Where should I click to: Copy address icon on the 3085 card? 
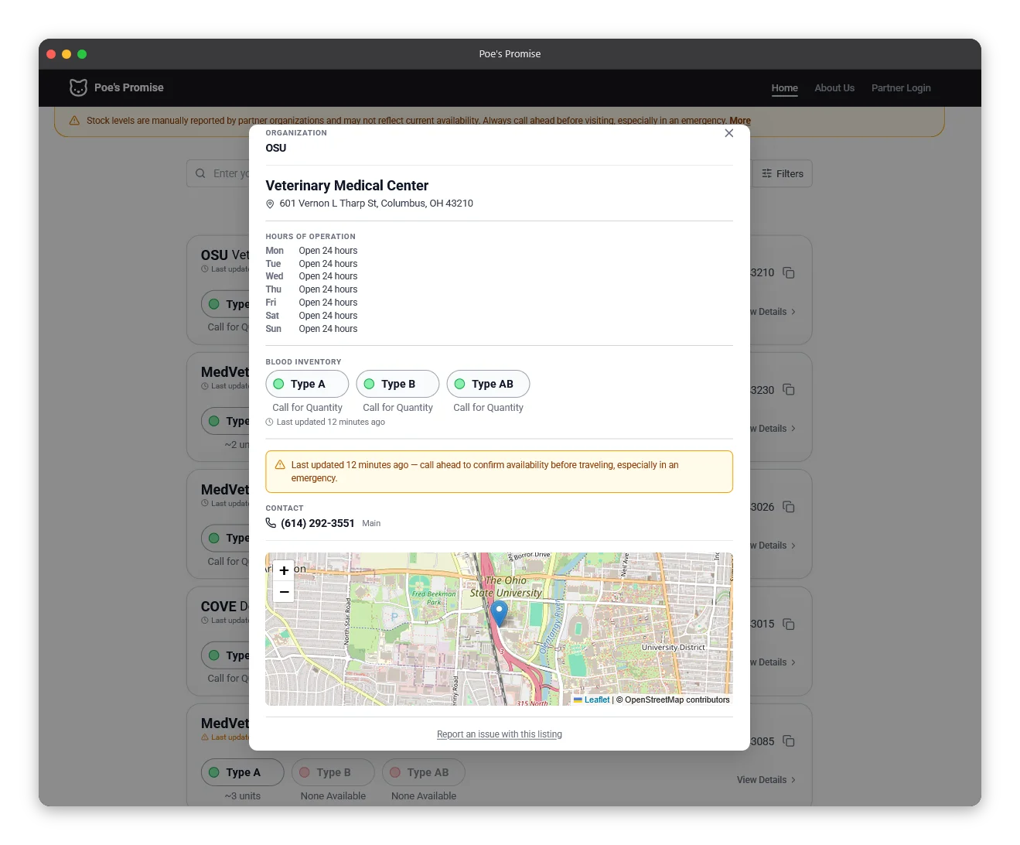(789, 741)
